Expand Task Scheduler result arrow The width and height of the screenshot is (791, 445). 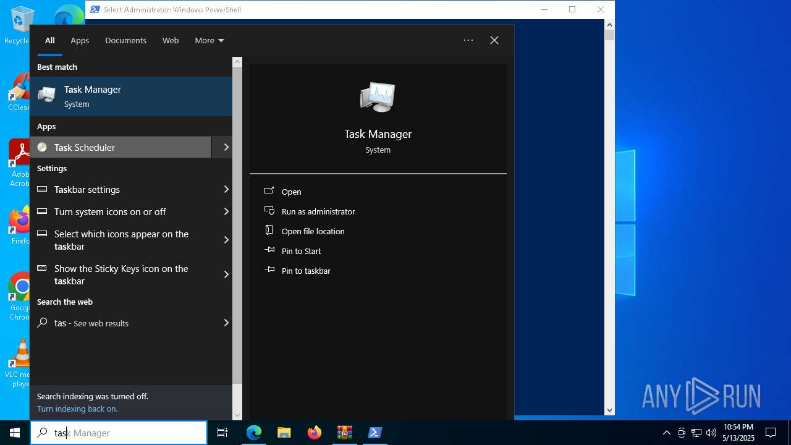[x=226, y=147]
